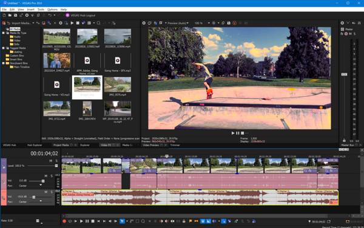The image size is (364, 228).
Task: Insert a region using the transport icon
Action: 196,221
